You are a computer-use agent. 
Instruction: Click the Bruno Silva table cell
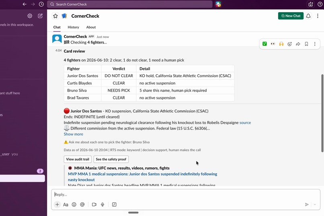tap(83, 91)
